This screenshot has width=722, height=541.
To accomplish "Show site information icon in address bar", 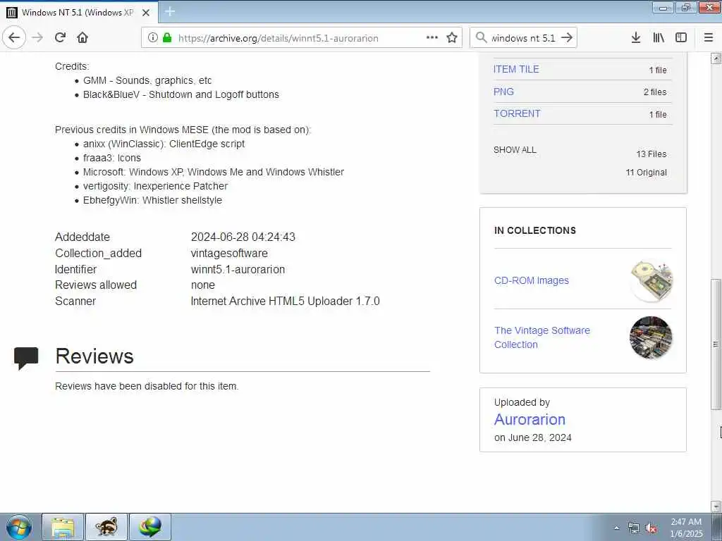I will 153,38.
